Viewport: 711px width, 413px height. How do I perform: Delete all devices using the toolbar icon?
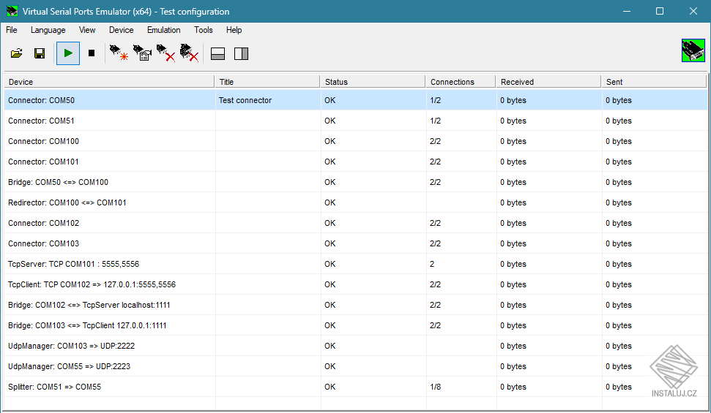pyautogui.click(x=189, y=53)
